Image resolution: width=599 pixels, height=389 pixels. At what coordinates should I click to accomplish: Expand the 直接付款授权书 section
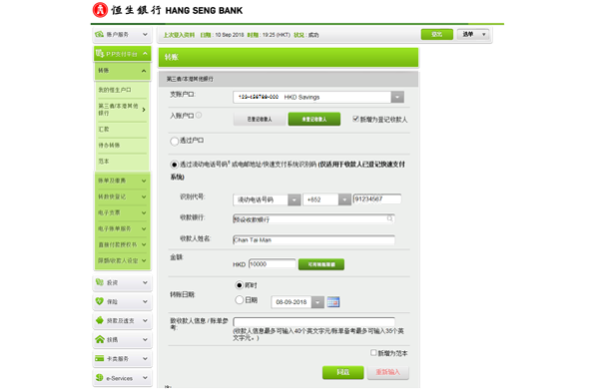pos(122,244)
